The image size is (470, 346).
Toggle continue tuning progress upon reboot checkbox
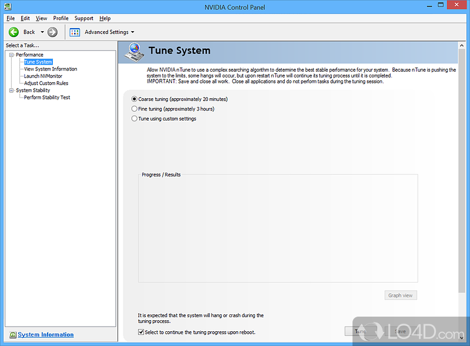click(141, 332)
